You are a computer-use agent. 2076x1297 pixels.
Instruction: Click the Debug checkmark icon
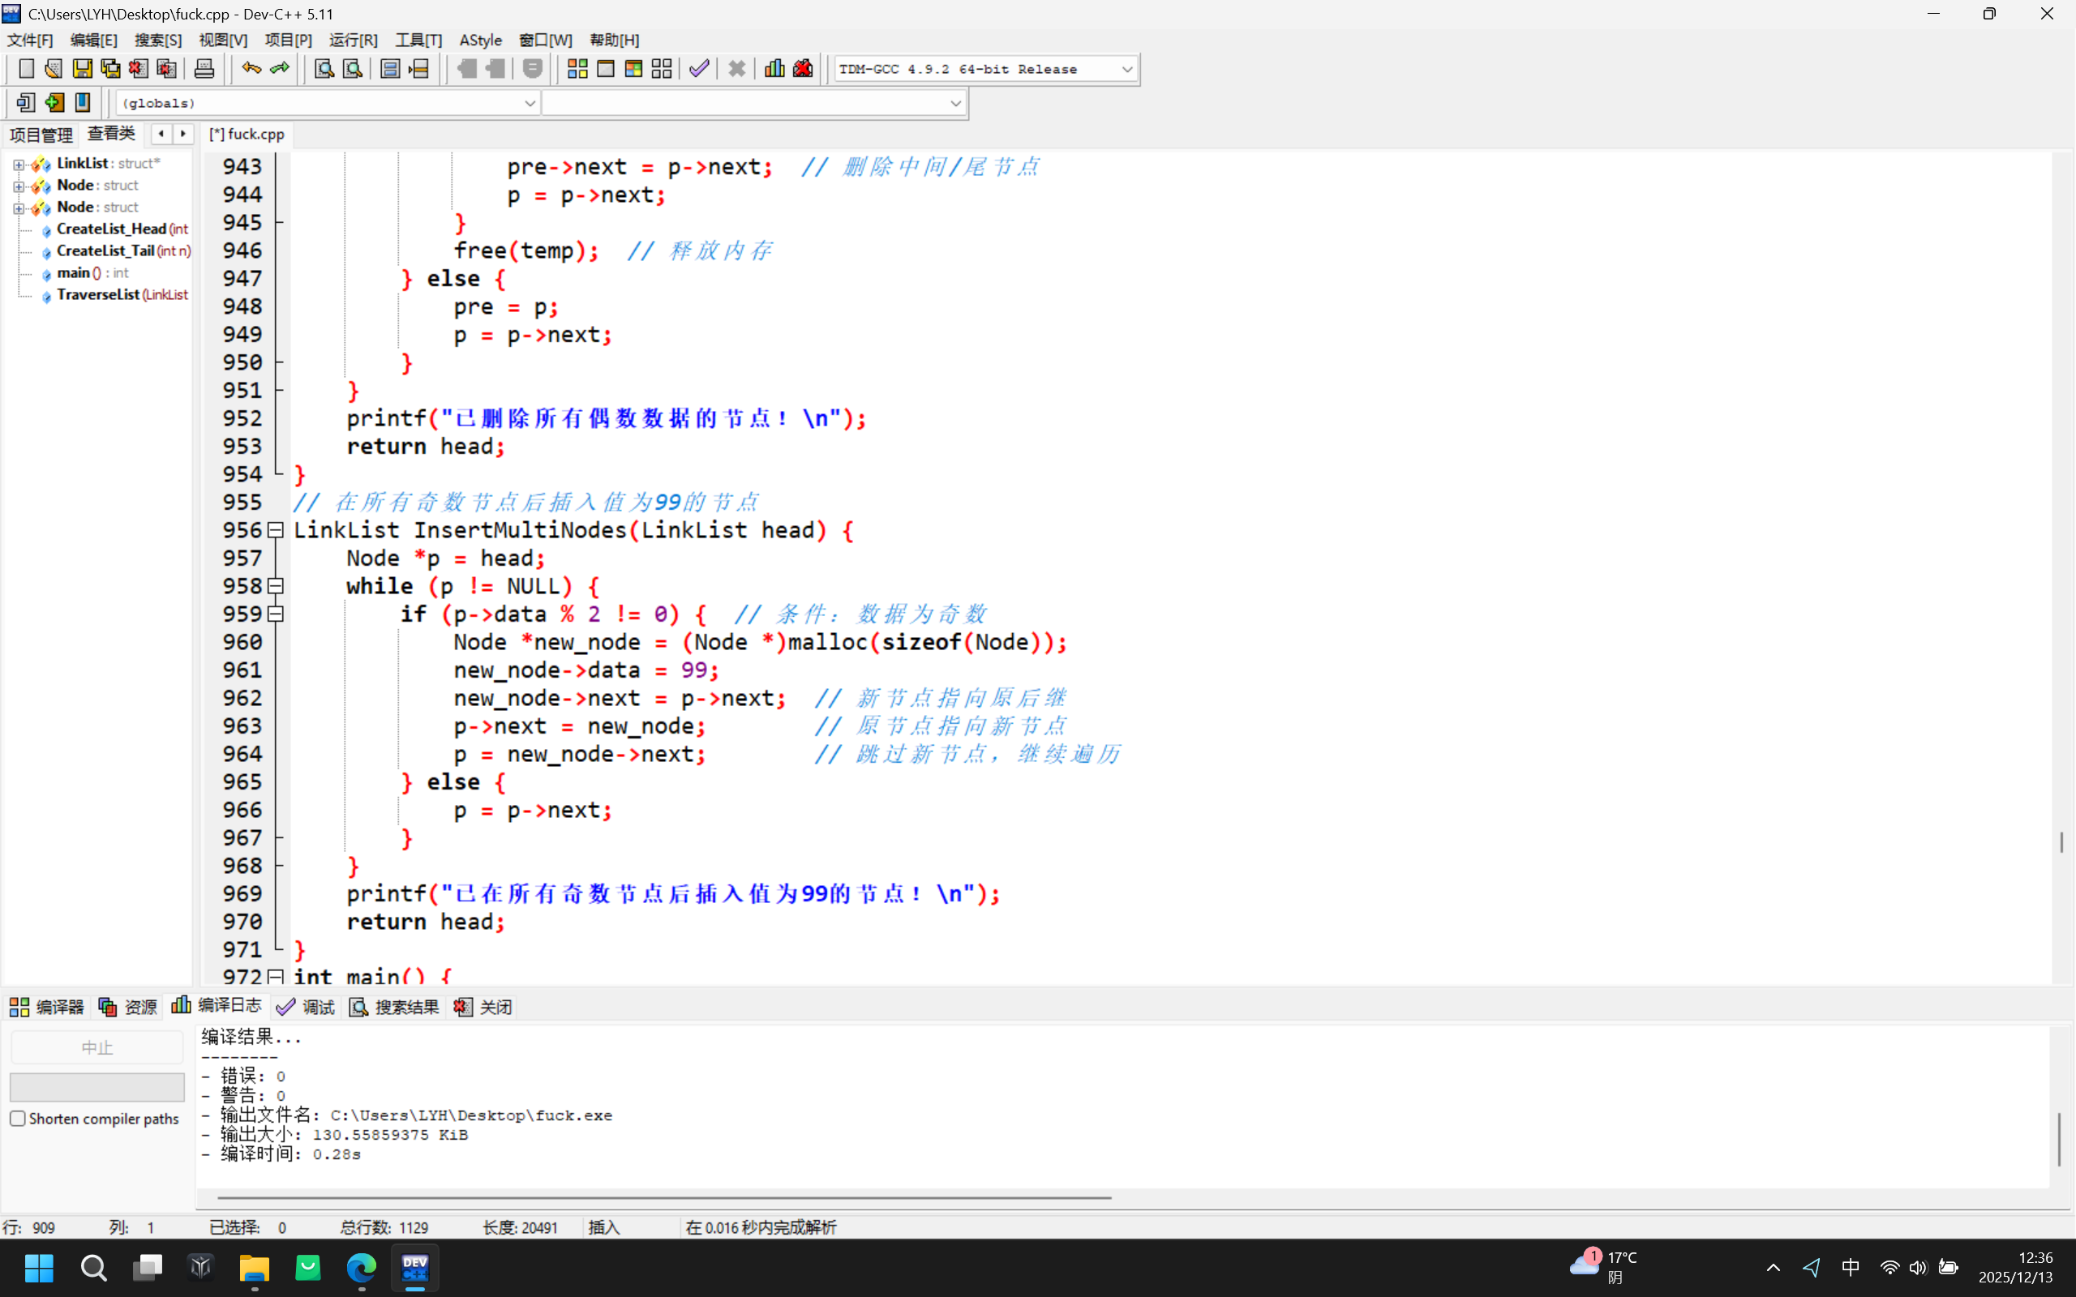[699, 69]
